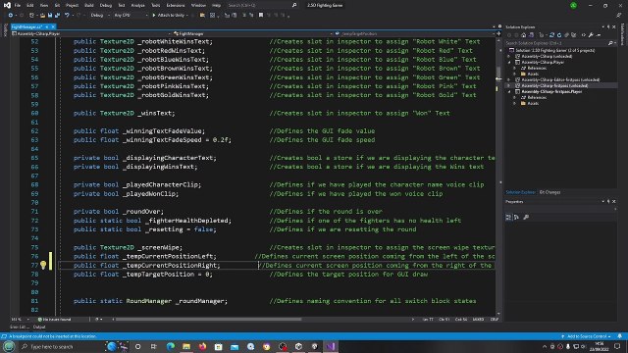The height and width of the screenshot is (353, 628).
Task: Open the Debug configuration dropdown
Action: pos(100,16)
